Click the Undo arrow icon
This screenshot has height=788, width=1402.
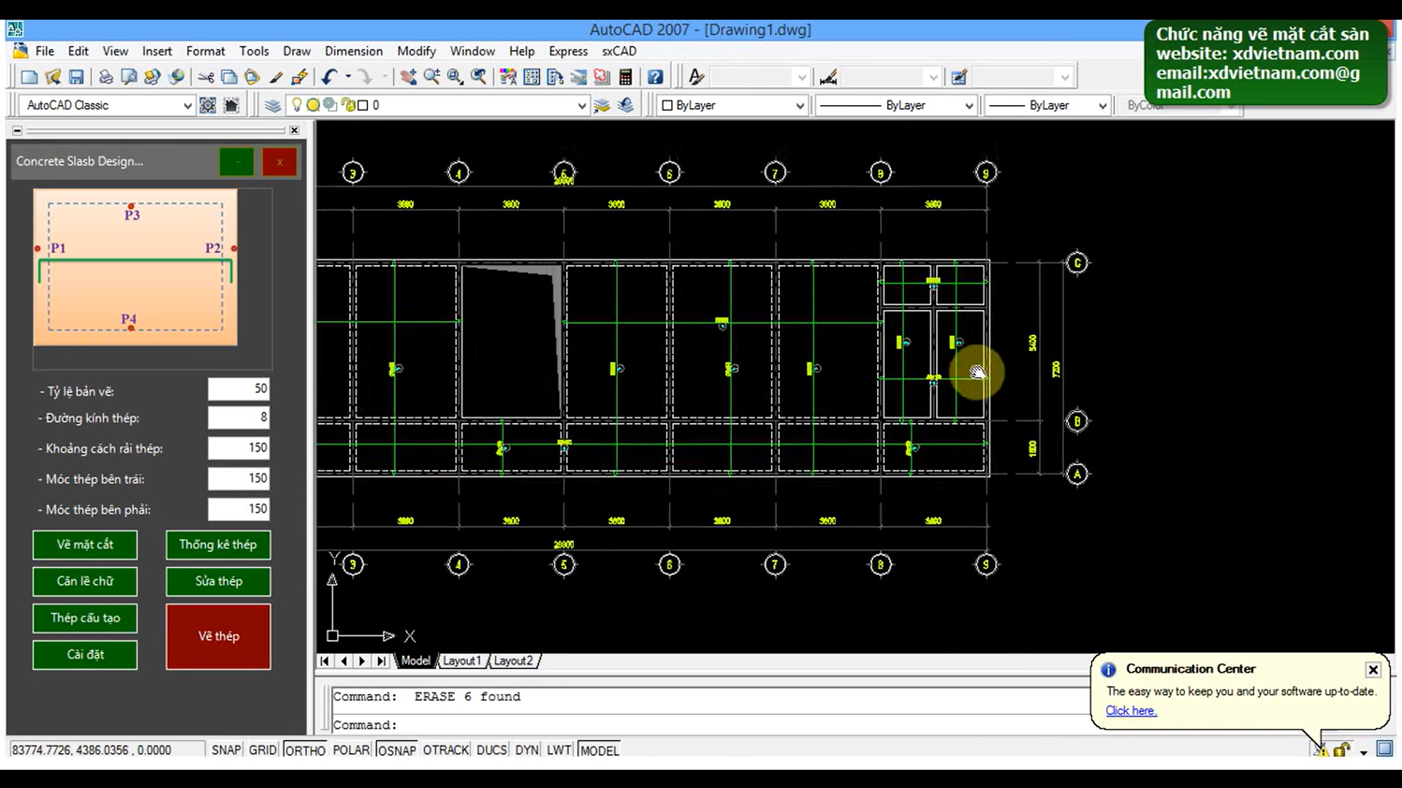coord(329,77)
